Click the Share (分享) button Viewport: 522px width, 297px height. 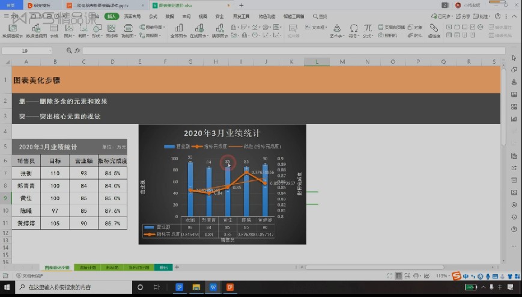(x=463, y=16)
